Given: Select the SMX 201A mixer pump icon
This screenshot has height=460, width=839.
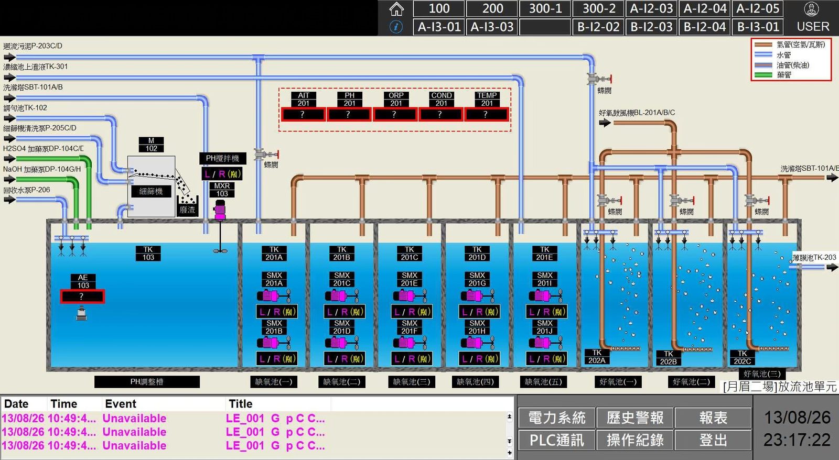Looking at the screenshot, I should pos(274,296).
